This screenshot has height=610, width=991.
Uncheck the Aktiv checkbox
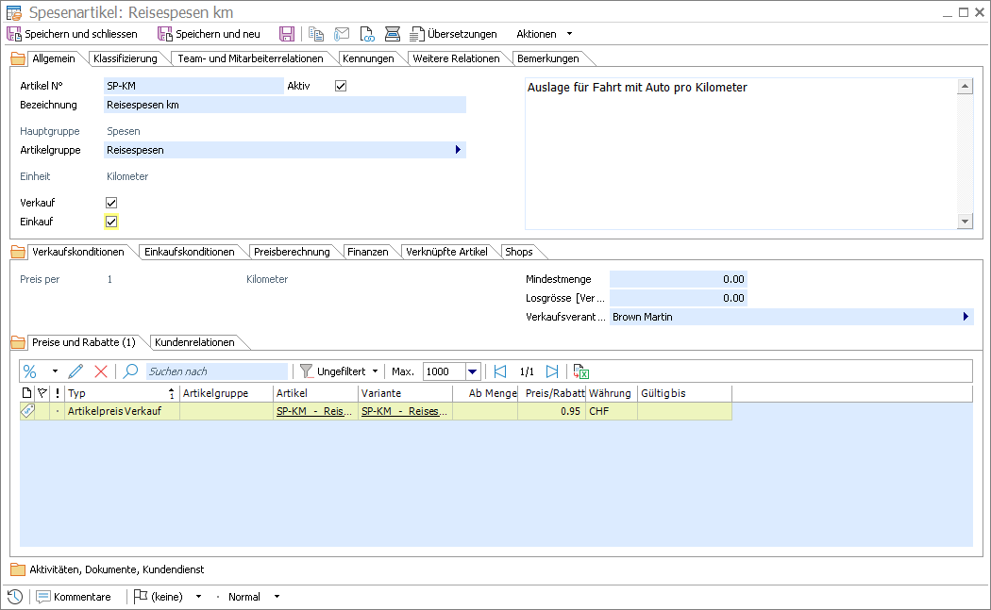click(341, 86)
